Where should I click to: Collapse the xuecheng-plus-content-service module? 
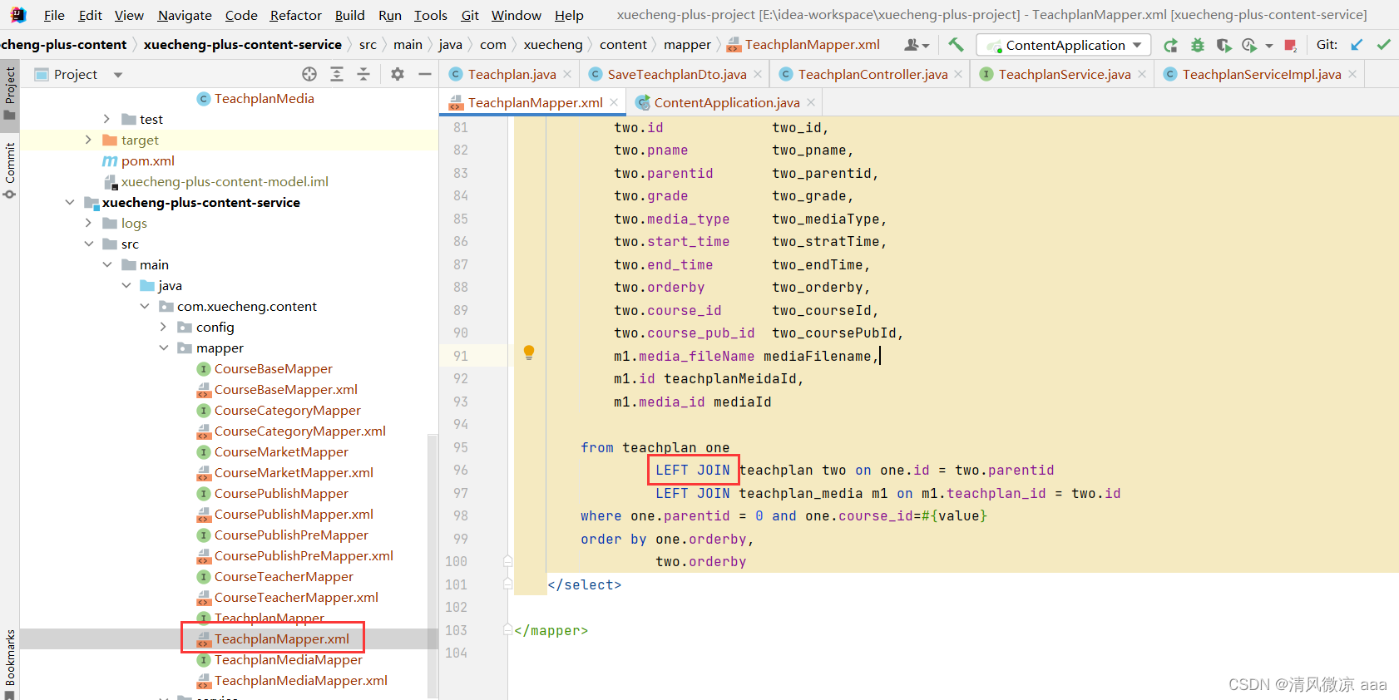click(x=70, y=202)
